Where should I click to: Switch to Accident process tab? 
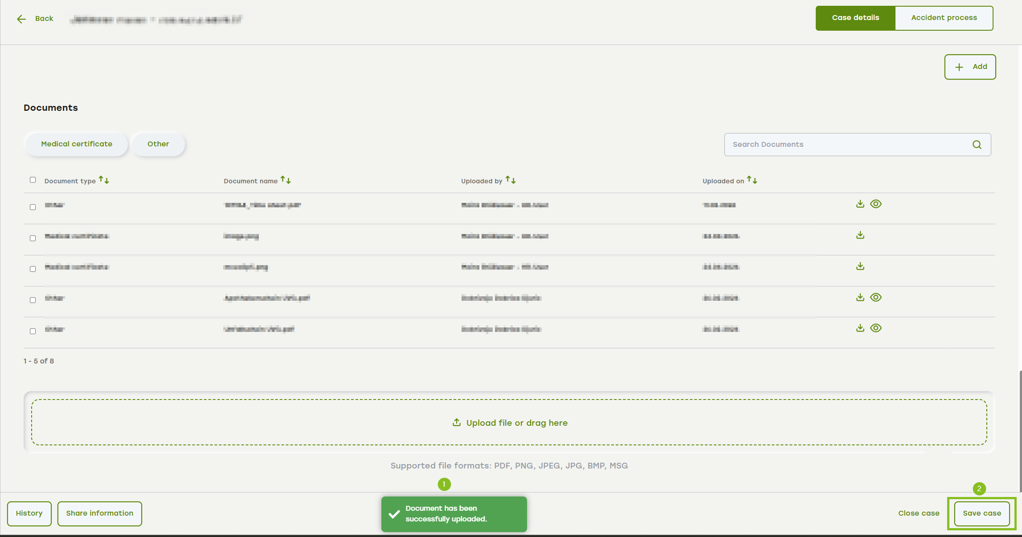pyautogui.click(x=944, y=18)
